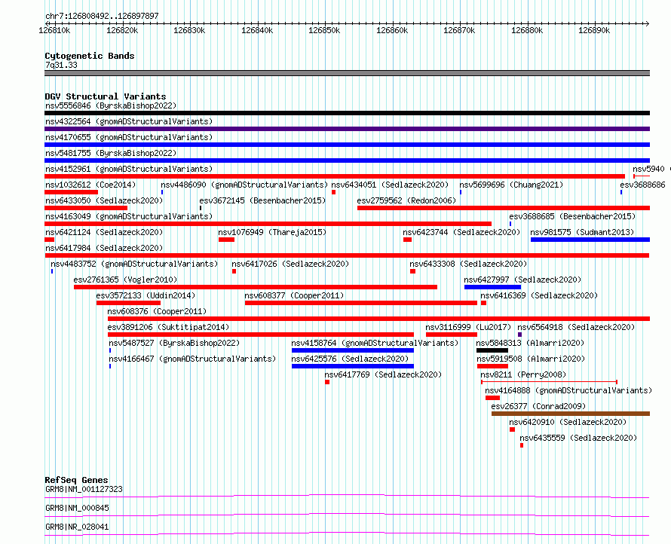
Task: Open nsv8211 (Perry2008) label
Action: (523, 374)
